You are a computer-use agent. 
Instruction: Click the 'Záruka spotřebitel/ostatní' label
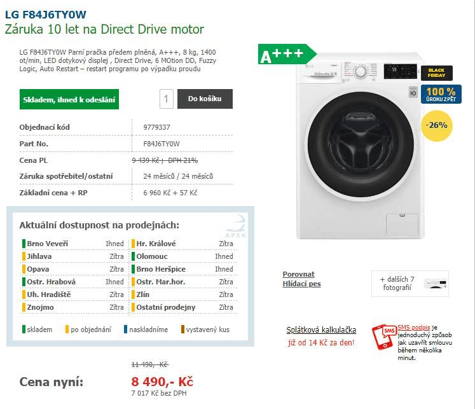pos(66,176)
